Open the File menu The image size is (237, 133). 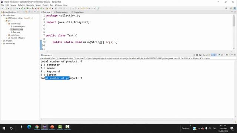[3, 5]
